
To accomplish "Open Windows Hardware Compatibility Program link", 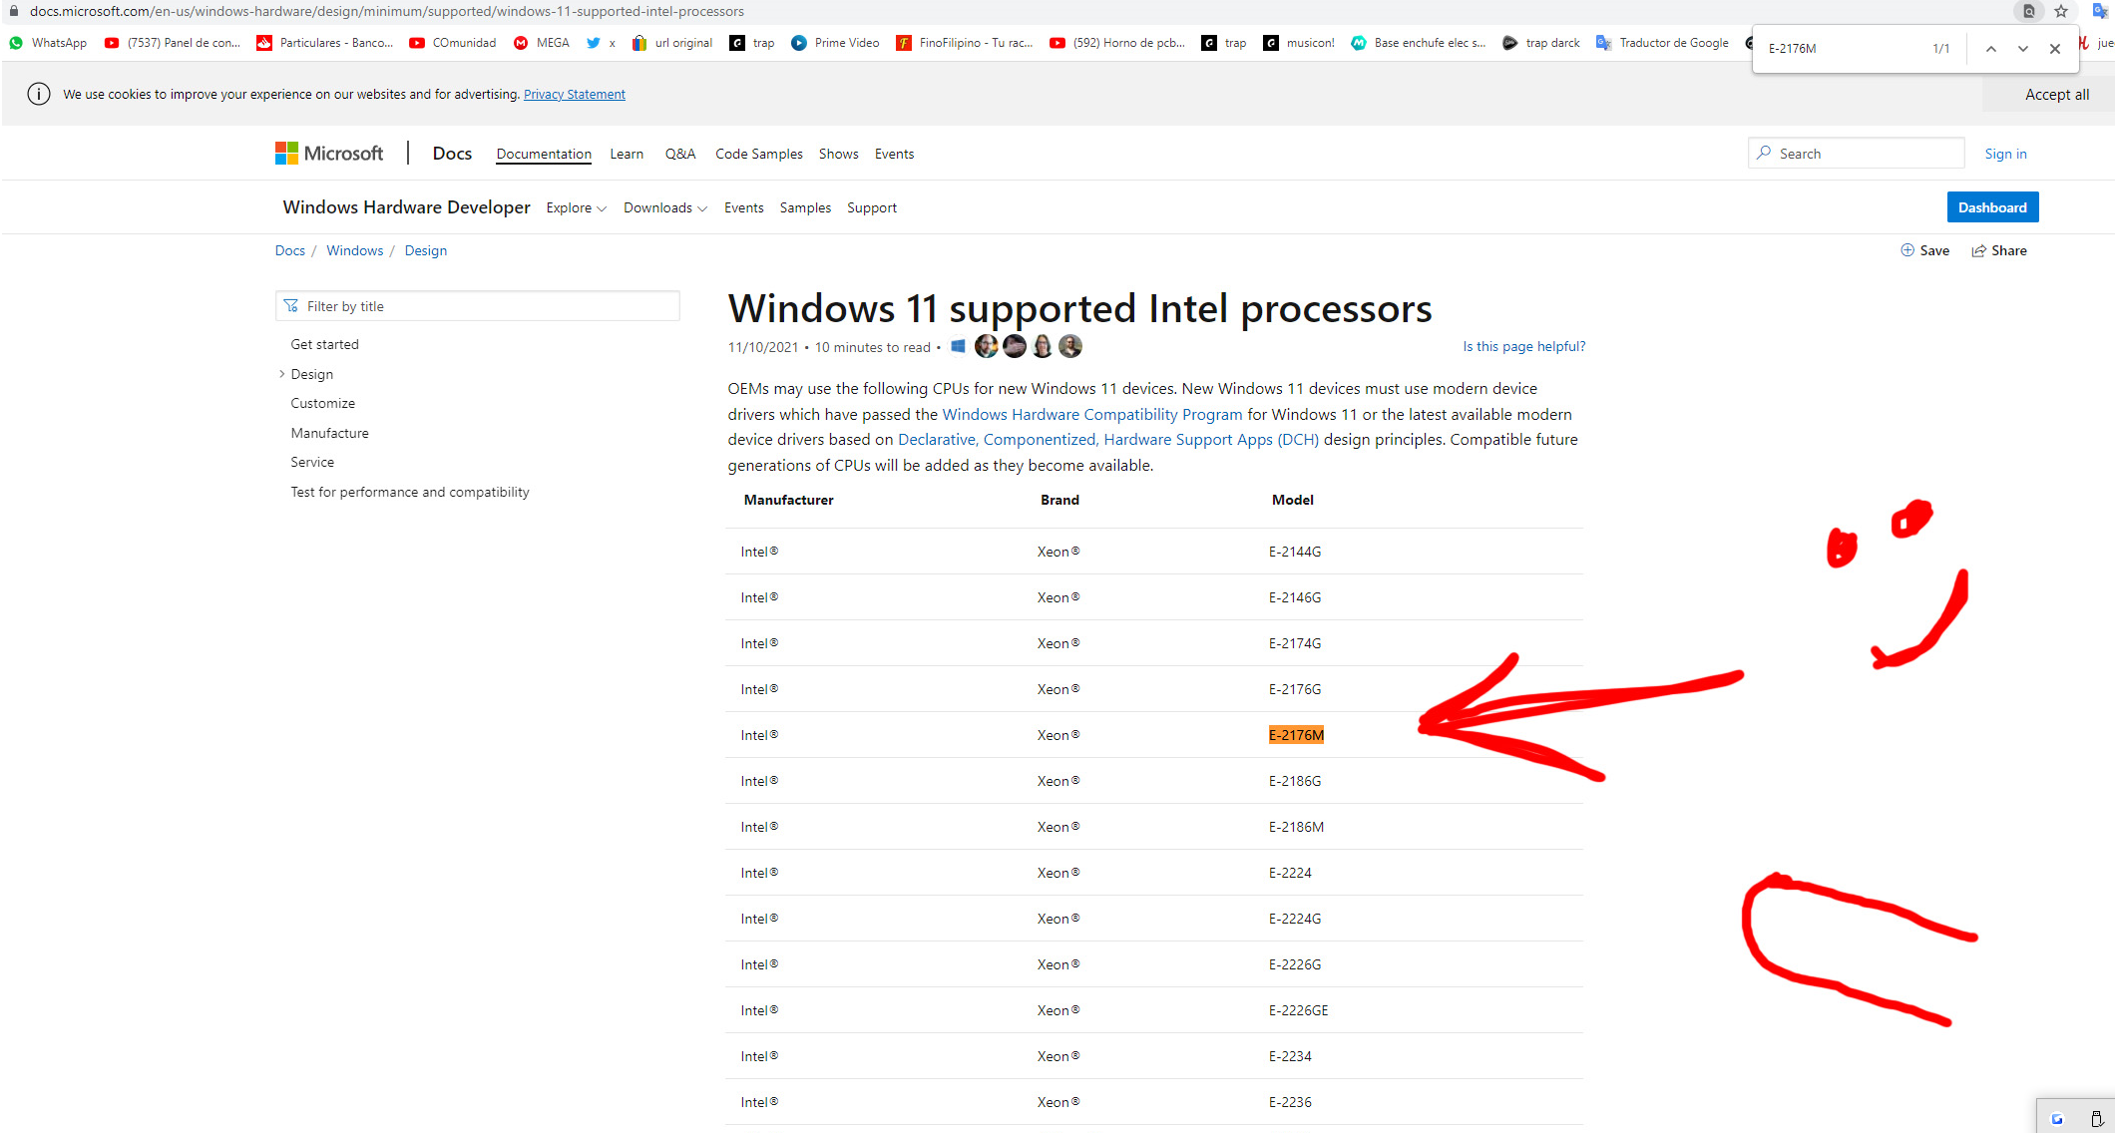I will pyautogui.click(x=1091, y=415).
